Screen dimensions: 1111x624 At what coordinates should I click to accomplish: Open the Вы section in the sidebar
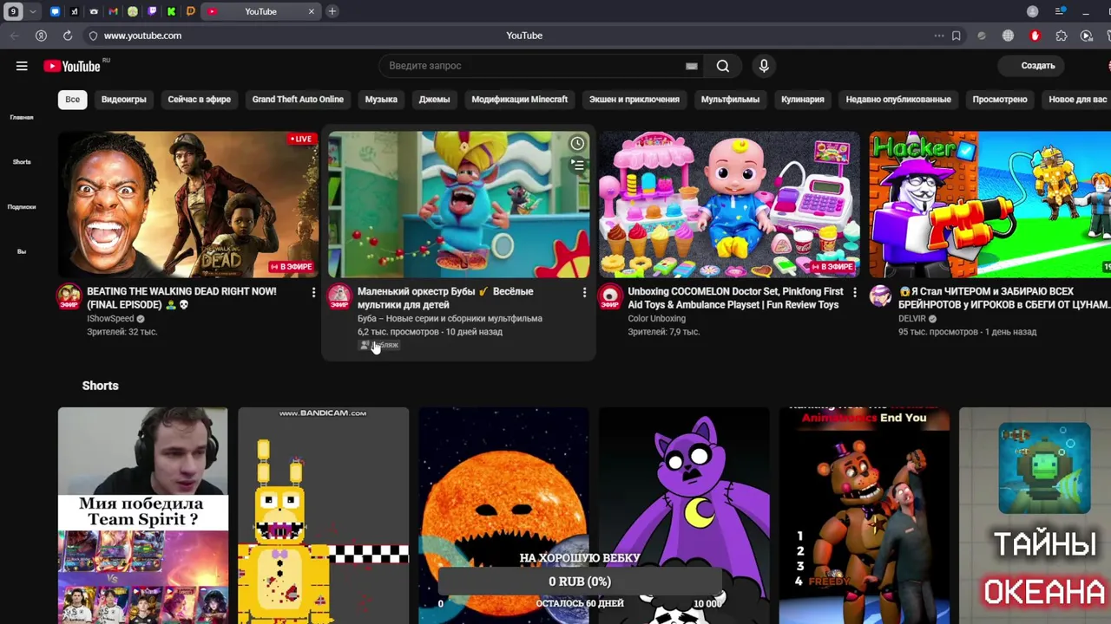point(22,251)
